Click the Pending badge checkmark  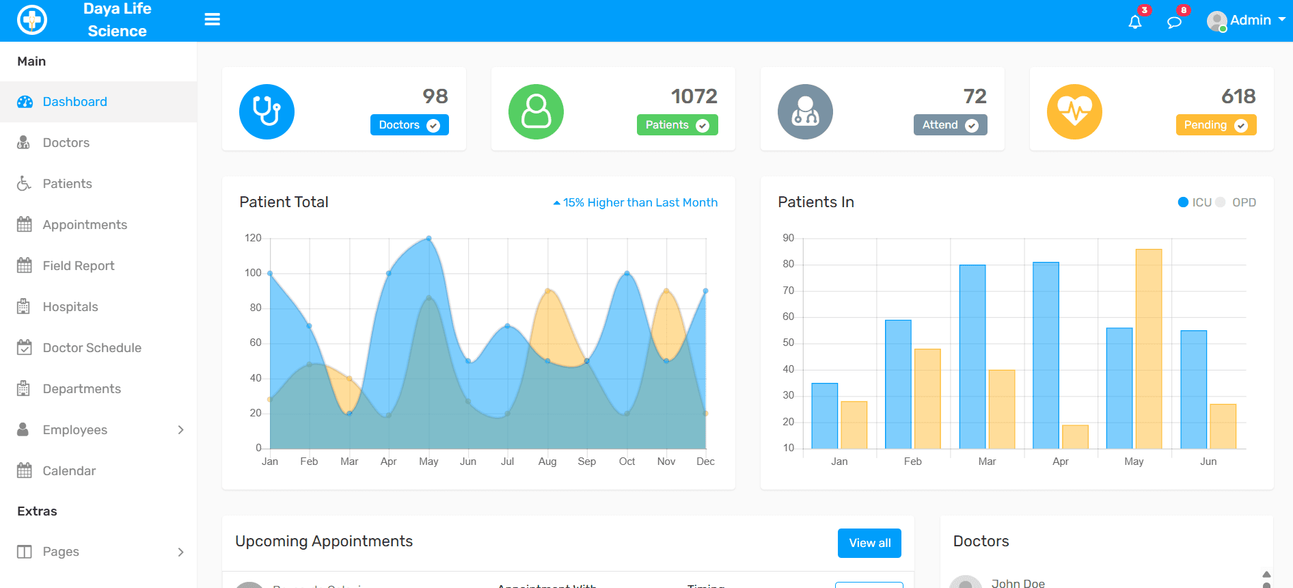pyautogui.click(x=1241, y=126)
